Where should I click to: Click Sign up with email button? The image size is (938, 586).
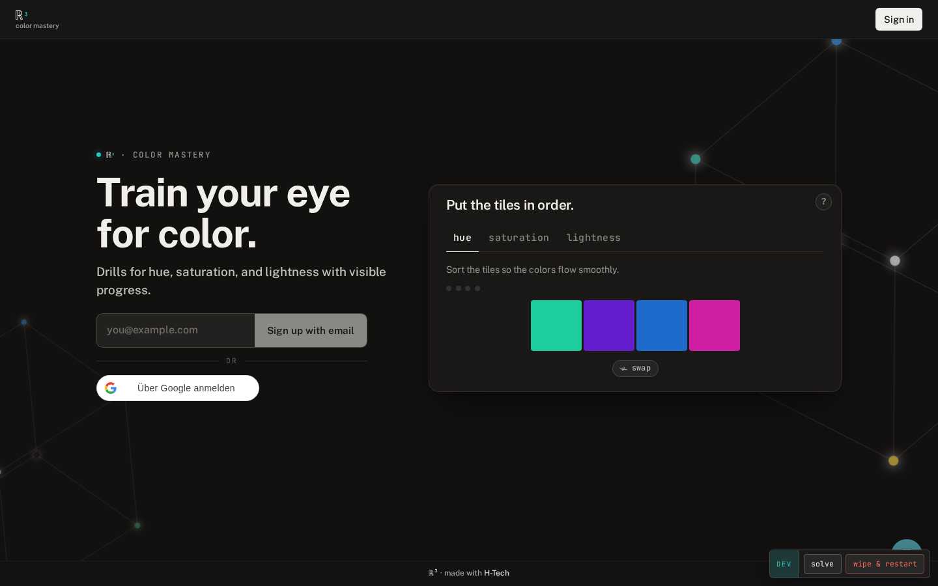point(311,331)
